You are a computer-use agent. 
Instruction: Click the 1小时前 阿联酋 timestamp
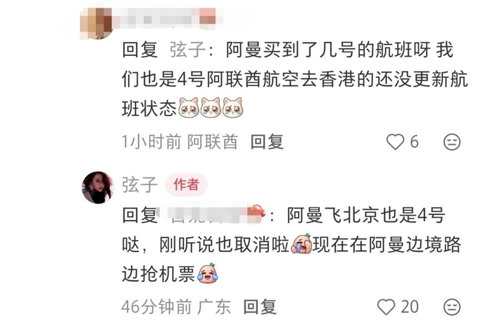point(180,142)
